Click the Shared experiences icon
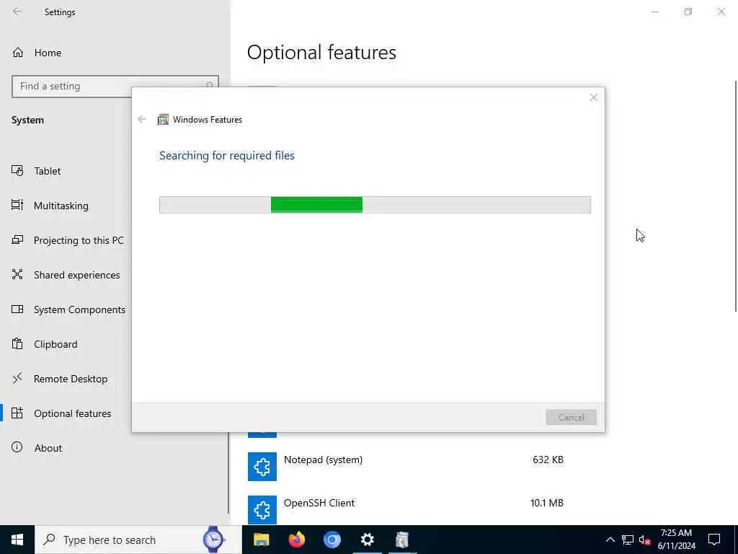The image size is (738, 554). [17, 274]
